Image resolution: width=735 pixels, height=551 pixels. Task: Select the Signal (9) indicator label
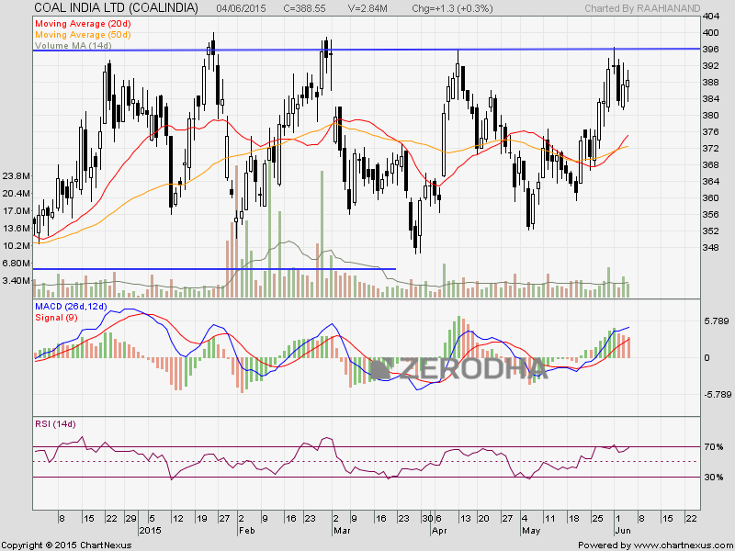point(56,318)
